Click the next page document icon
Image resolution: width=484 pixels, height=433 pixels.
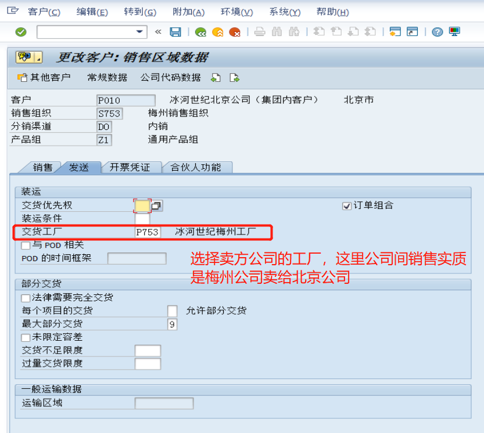coord(234,78)
